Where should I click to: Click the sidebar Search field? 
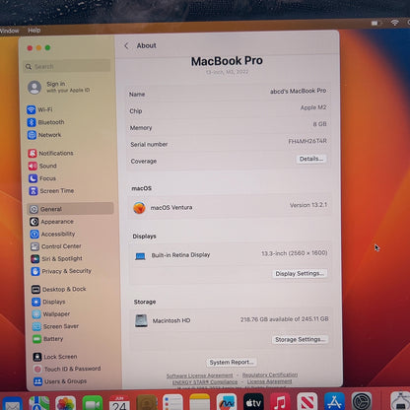click(67, 66)
